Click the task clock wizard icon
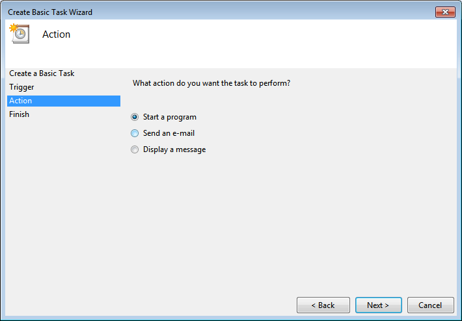The width and height of the screenshot is (462, 321). pos(20,34)
